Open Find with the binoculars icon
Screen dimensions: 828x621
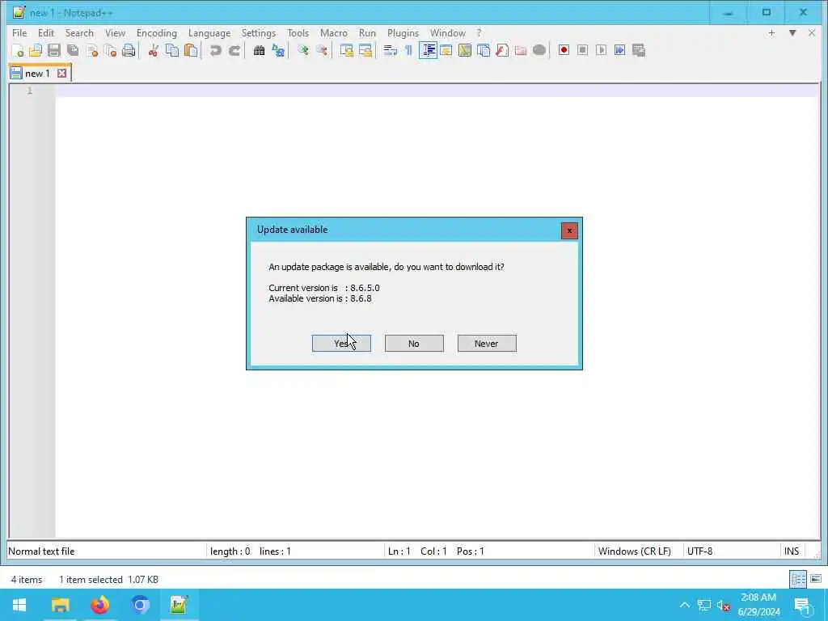(259, 51)
